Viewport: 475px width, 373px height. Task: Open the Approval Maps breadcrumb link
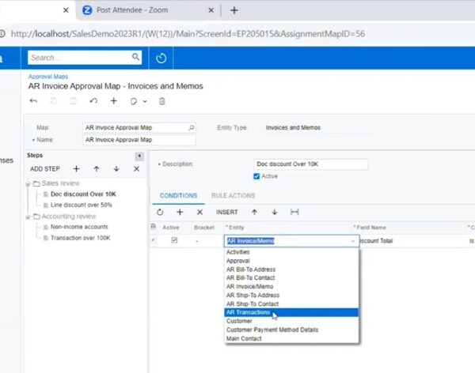coord(45,77)
